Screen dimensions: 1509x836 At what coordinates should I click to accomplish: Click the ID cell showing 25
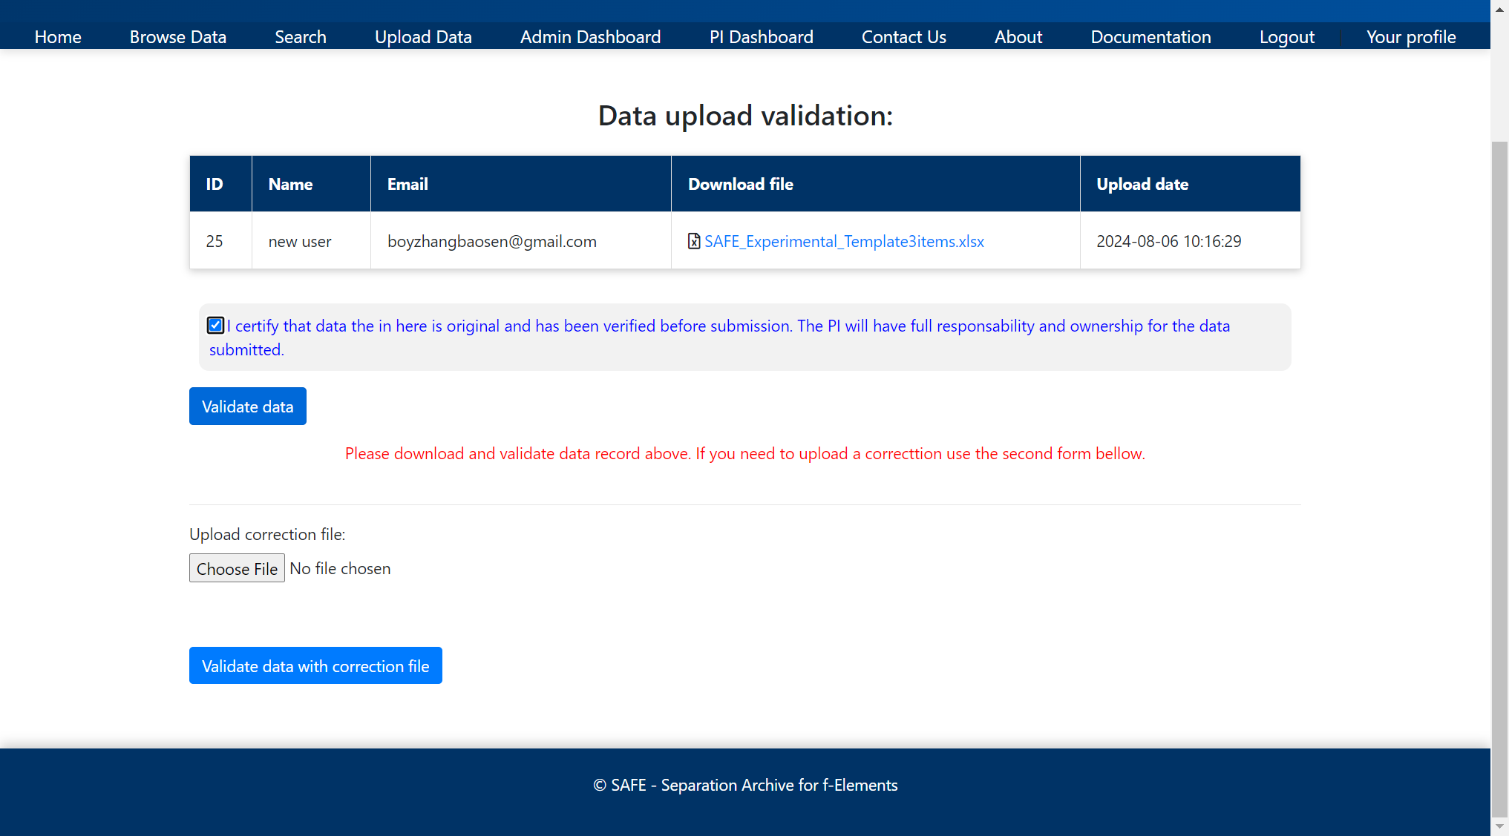pyautogui.click(x=221, y=241)
